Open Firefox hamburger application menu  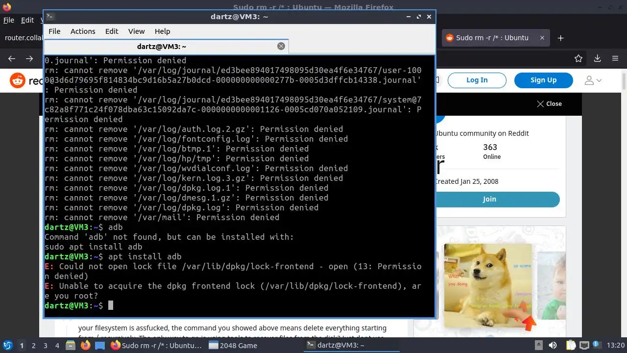[x=615, y=58]
